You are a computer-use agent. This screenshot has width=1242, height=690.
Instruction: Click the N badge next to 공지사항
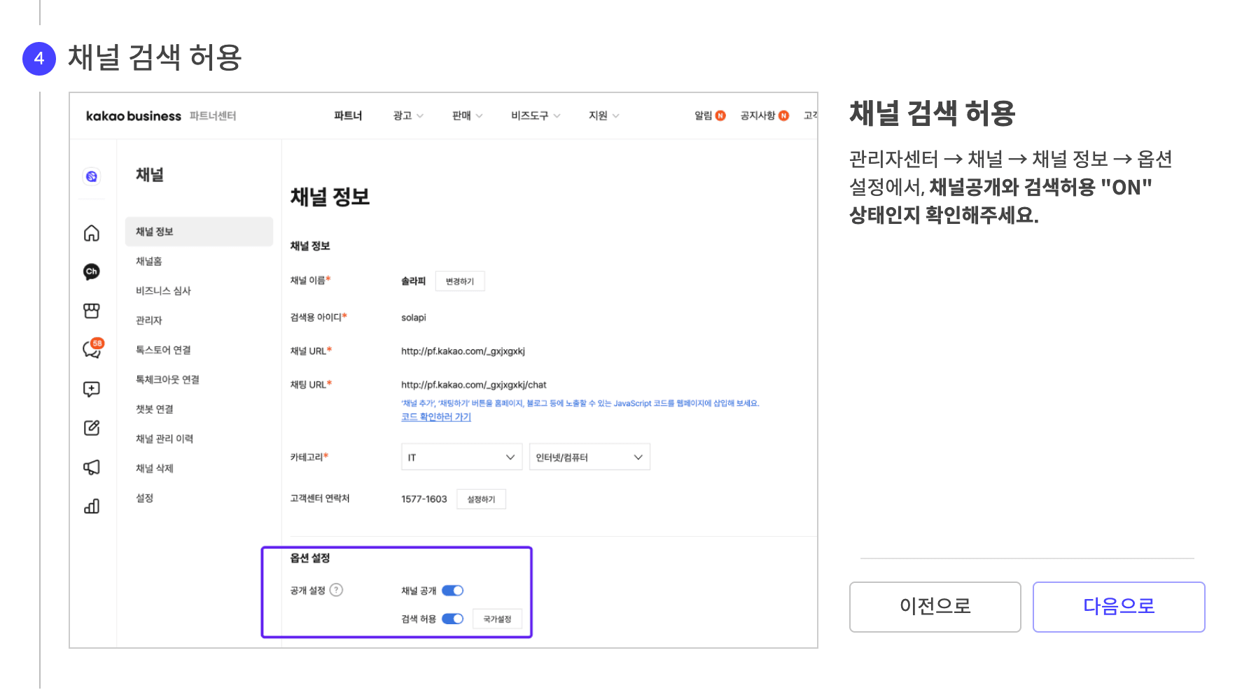783,115
